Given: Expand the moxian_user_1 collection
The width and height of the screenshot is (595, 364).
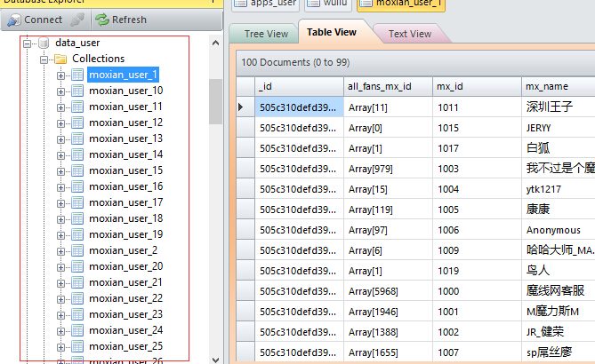Looking at the screenshot, I should [x=60, y=75].
